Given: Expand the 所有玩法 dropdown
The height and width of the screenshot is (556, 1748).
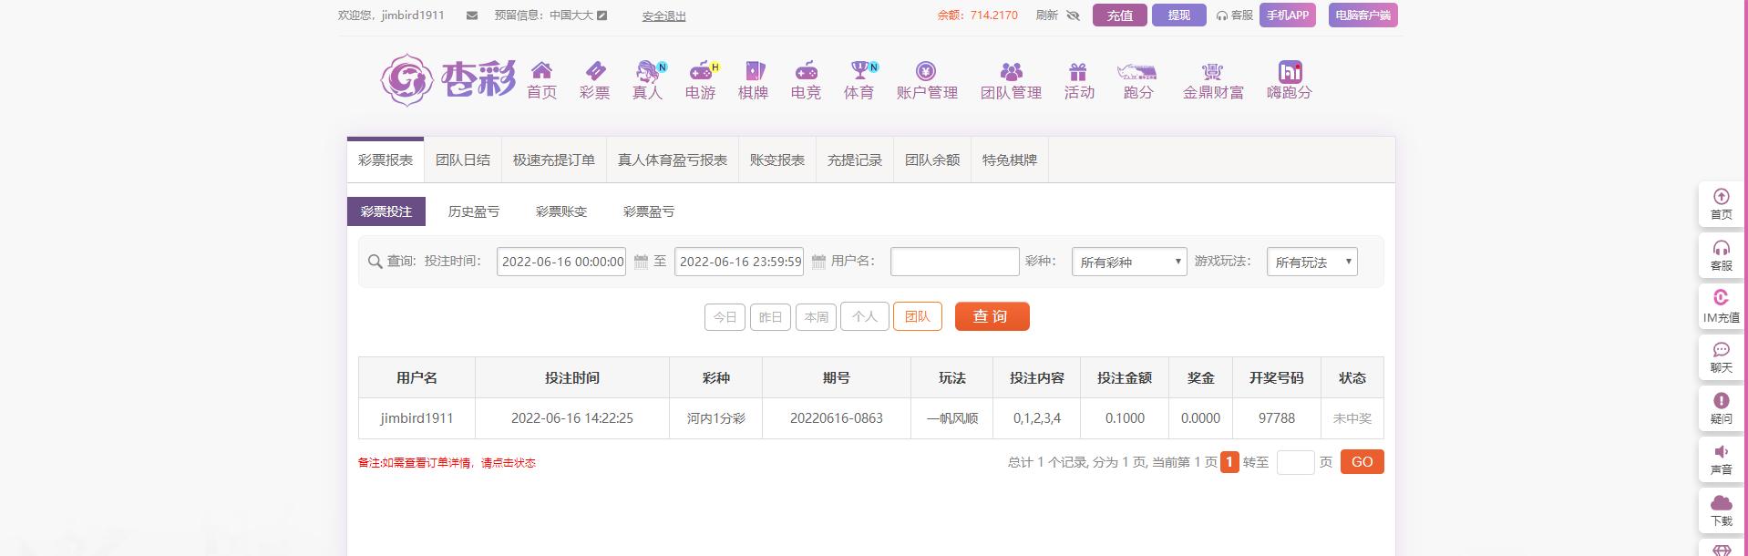Looking at the screenshot, I should (1311, 262).
